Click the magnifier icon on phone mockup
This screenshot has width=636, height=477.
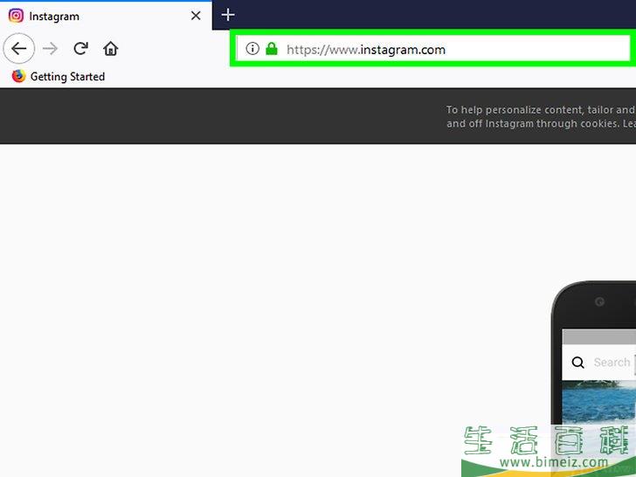[577, 363]
